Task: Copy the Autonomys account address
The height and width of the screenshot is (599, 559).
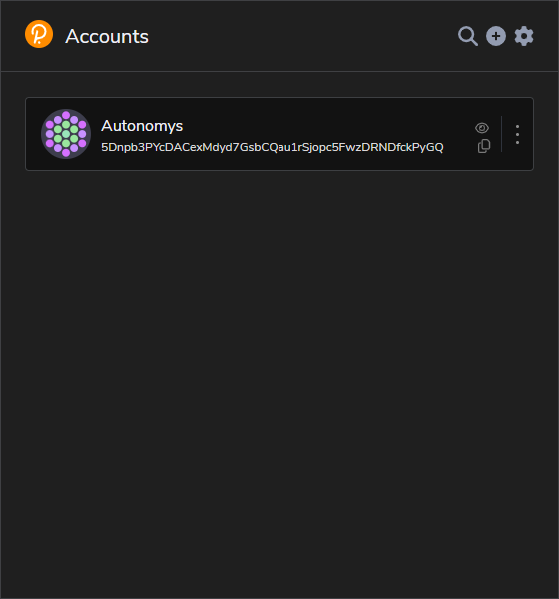Action: pos(484,146)
